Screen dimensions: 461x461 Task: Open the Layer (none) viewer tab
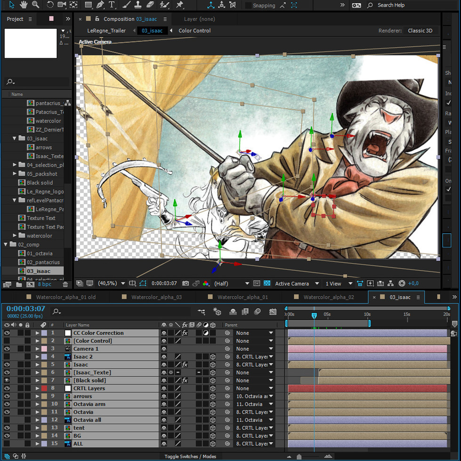tap(199, 19)
